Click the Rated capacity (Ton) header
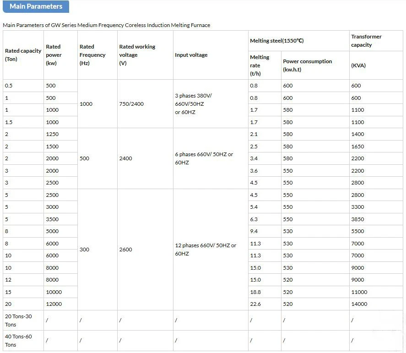This screenshot has width=406, height=353. (23, 55)
